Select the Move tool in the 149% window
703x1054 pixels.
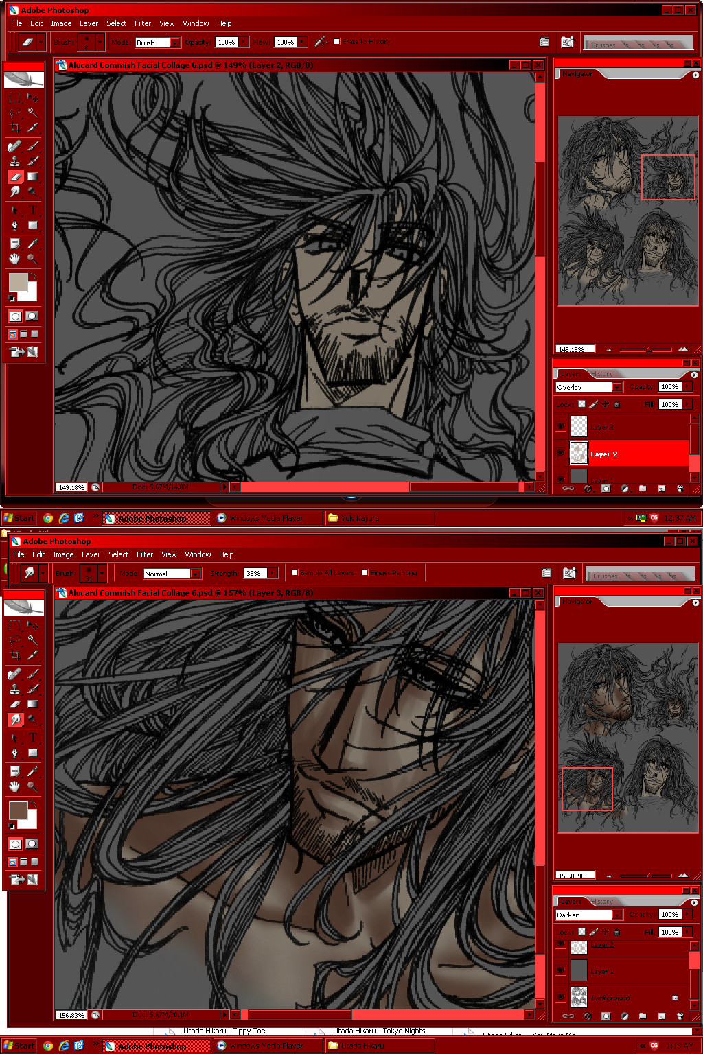click(32, 98)
